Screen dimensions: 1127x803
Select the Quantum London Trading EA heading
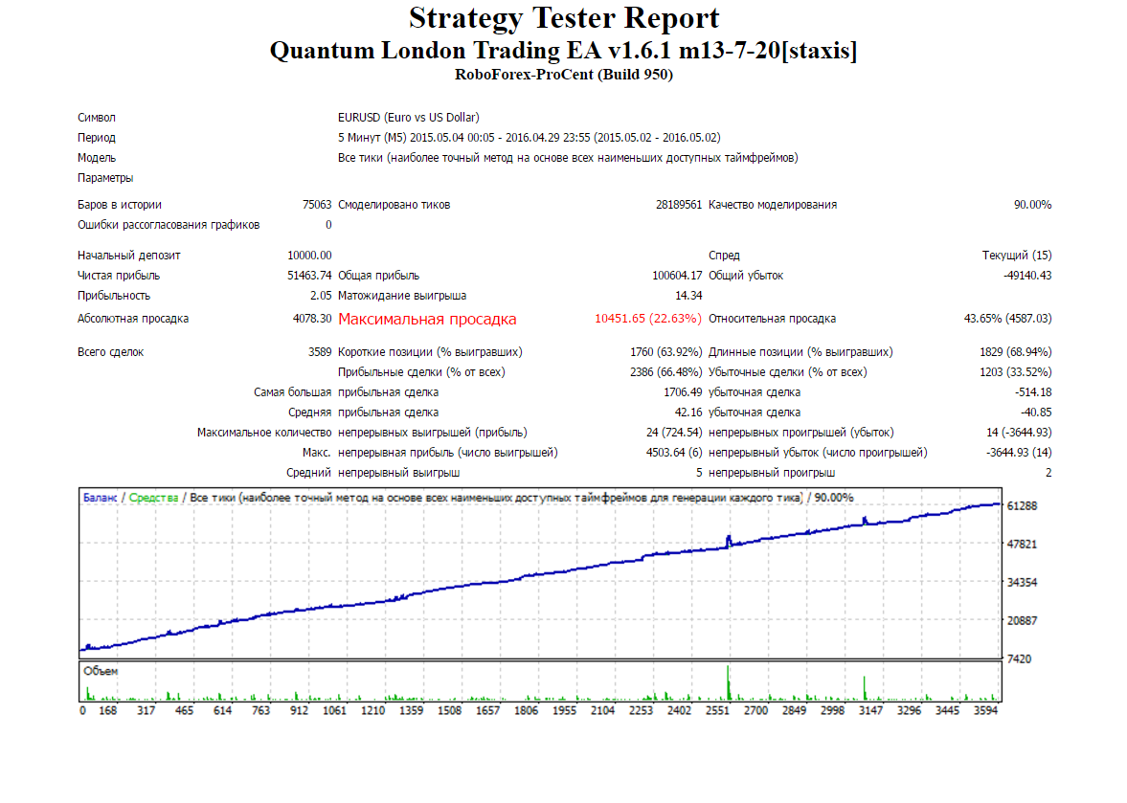563,51
